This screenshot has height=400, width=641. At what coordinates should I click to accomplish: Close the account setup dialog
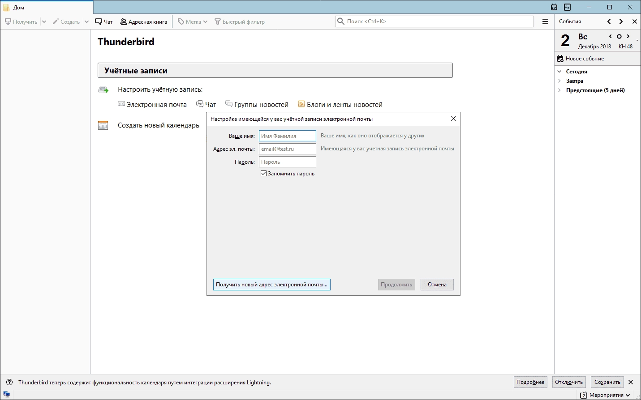coord(453,119)
